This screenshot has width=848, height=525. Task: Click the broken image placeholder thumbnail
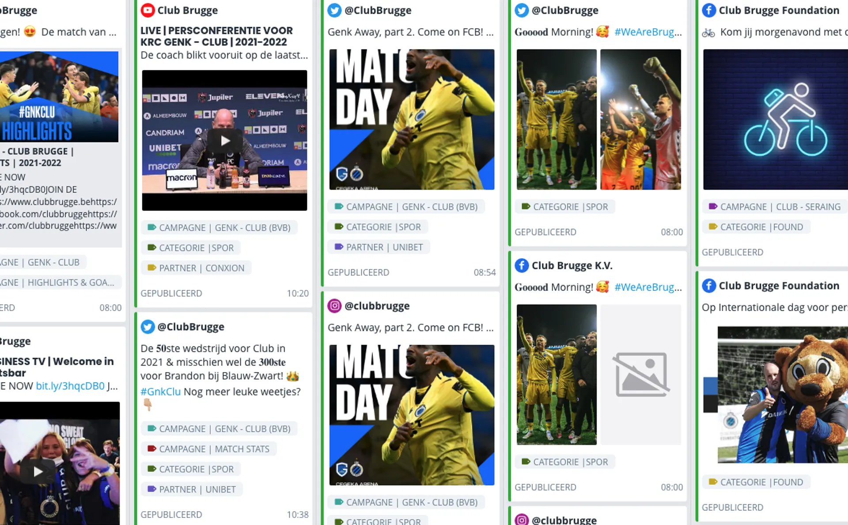click(x=640, y=374)
